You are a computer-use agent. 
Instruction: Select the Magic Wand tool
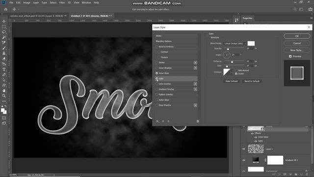pos(4,37)
